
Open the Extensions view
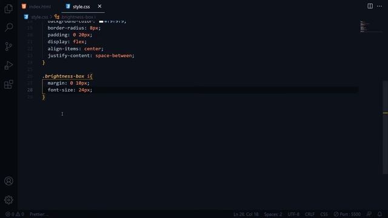tap(8, 84)
